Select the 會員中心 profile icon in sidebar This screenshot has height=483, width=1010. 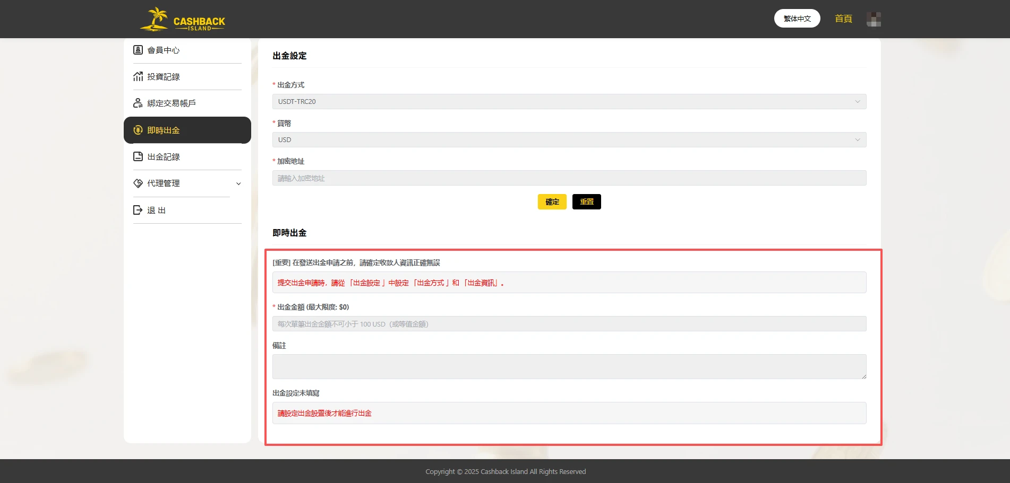pos(138,50)
